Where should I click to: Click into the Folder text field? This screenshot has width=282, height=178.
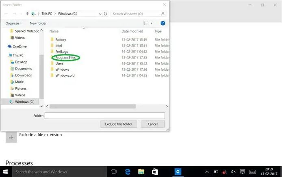(x=105, y=115)
